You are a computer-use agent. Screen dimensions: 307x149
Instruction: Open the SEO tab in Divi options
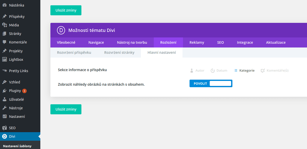pyautogui.click(x=220, y=42)
